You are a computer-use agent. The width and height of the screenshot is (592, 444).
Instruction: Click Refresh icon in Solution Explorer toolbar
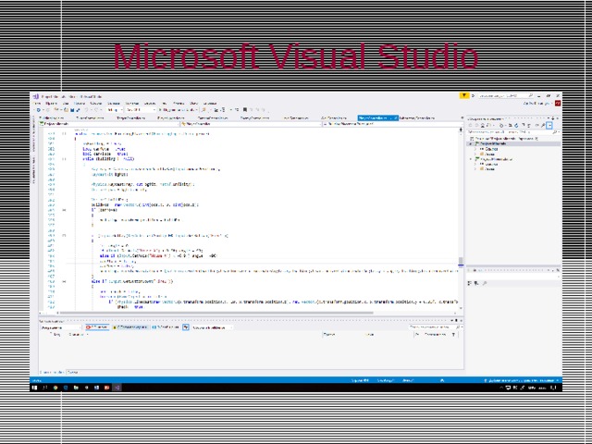click(516, 126)
